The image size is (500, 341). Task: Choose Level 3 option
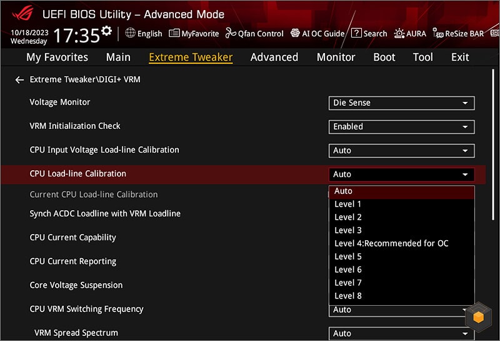coord(401,230)
